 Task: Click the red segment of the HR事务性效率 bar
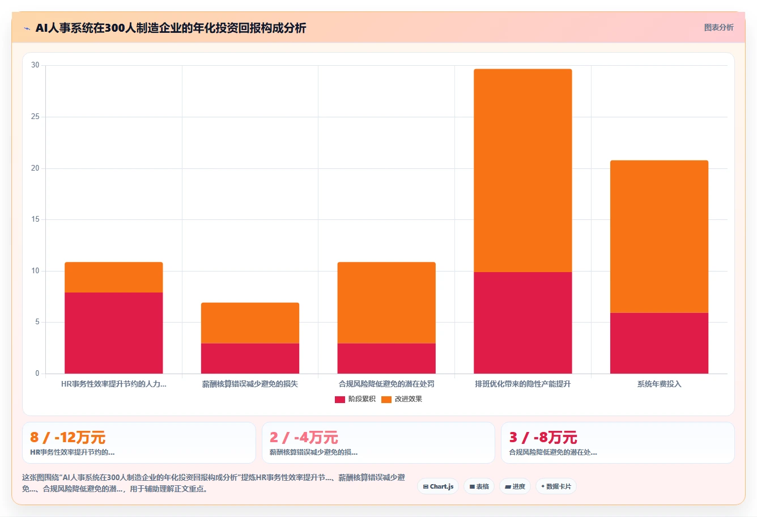[x=113, y=333]
